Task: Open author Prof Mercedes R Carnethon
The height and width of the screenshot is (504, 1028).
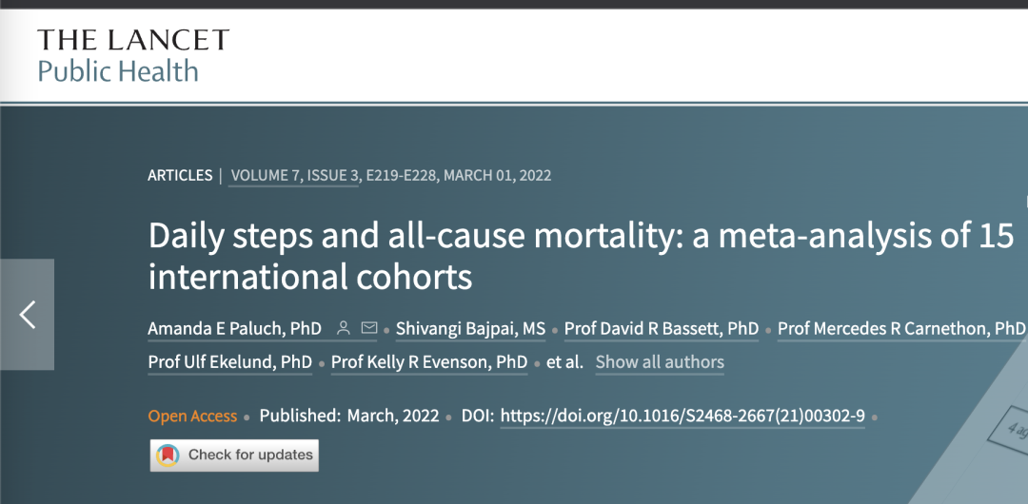Action: click(902, 329)
